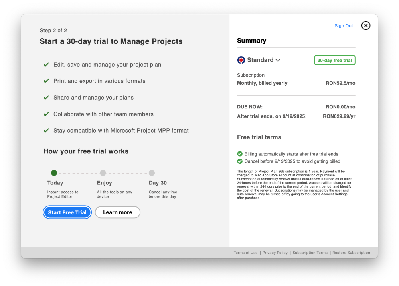The image size is (399, 286).
Task: Click the Standard plan logo icon
Action: [241, 60]
